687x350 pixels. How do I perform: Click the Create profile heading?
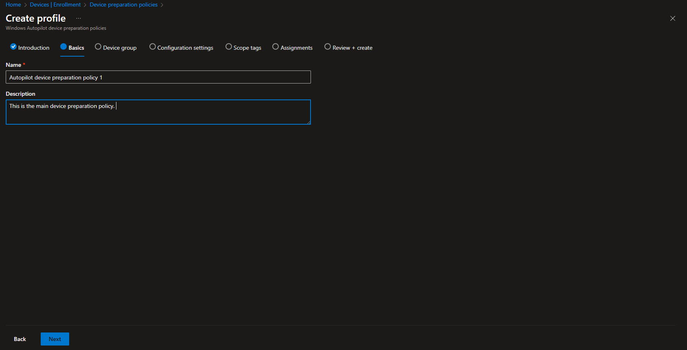[36, 18]
